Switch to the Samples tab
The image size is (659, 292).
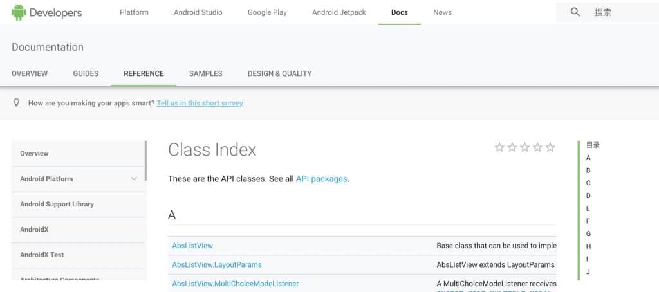[x=205, y=73]
